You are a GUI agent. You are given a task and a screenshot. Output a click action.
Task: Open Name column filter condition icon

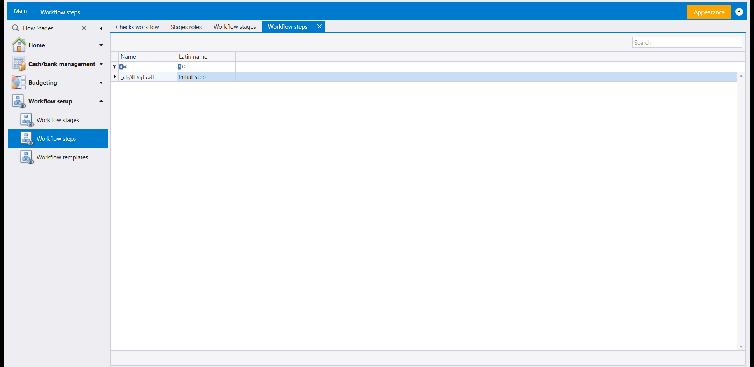click(x=123, y=66)
